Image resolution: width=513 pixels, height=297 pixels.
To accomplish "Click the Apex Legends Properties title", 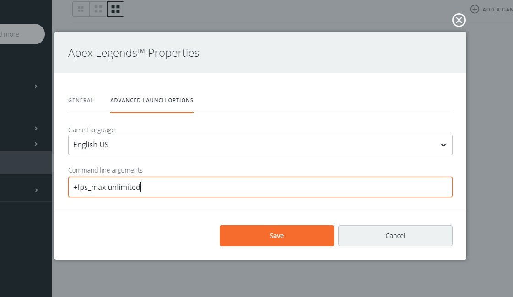I will pyautogui.click(x=134, y=53).
